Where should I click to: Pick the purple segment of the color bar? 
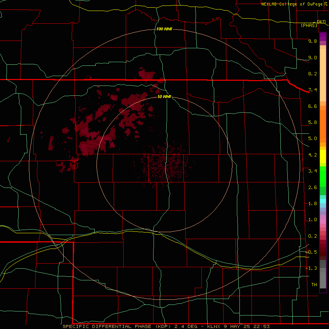click(x=323, y=37)
